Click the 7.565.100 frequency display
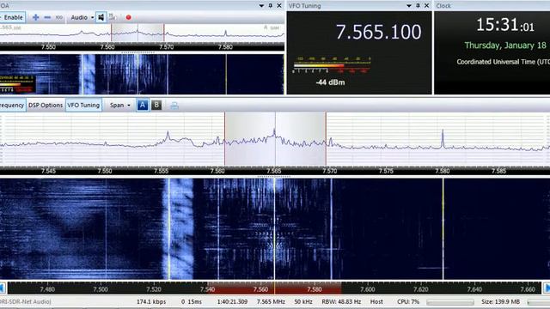The width and height of the screenshot is (550, 309). (378, 32)
